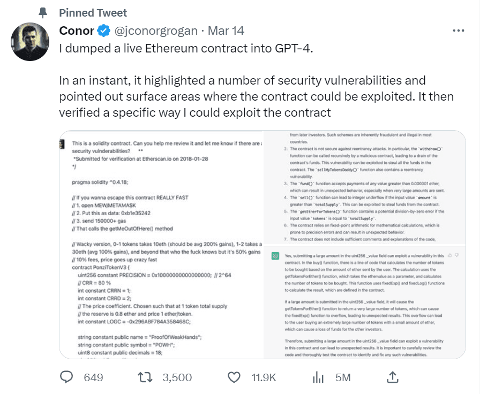Click the 3,500 retweets count

pos(177,377)
